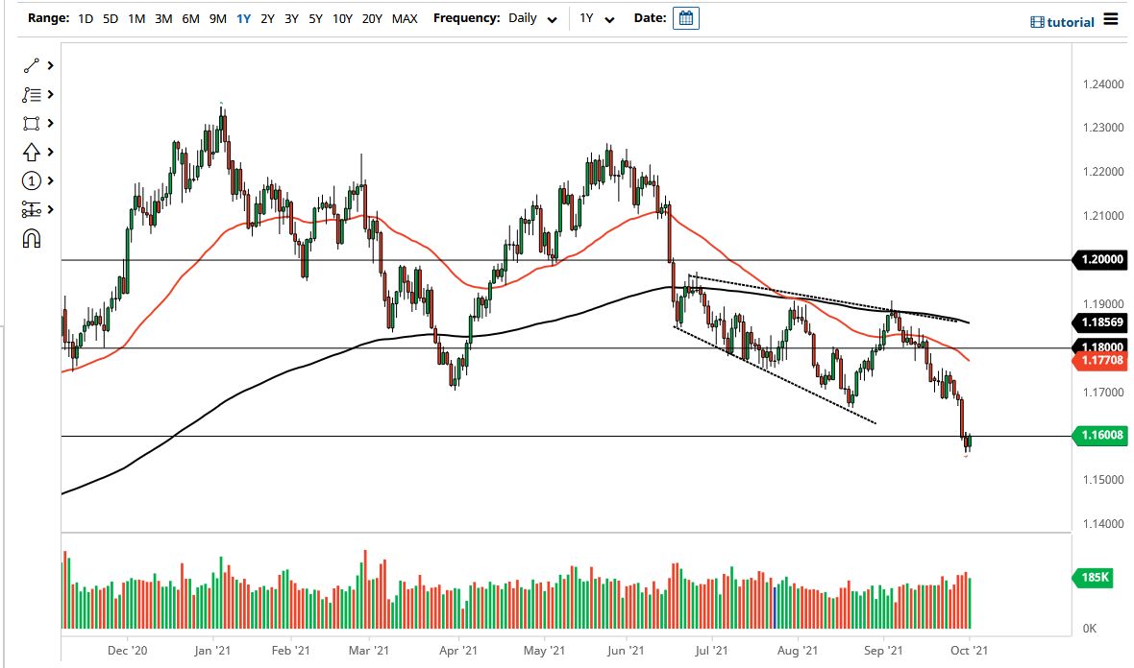Screen dimensions: 1134x668
Task: Set range to 10Y
Action: (x=342, y=19)
